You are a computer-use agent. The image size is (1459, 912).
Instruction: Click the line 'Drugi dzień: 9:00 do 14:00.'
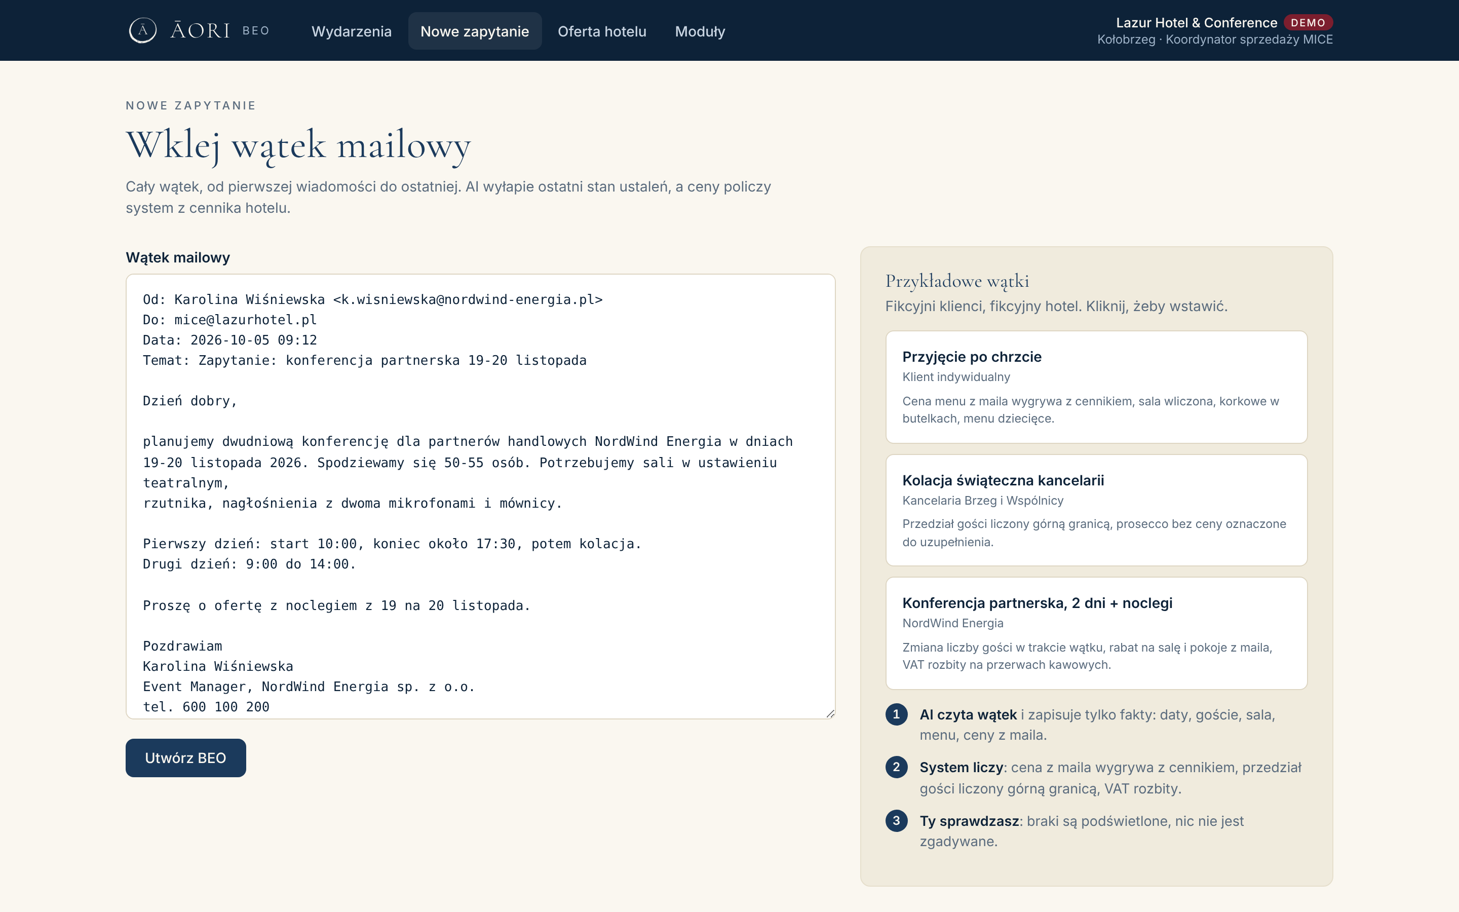click(x=249, y=564)
